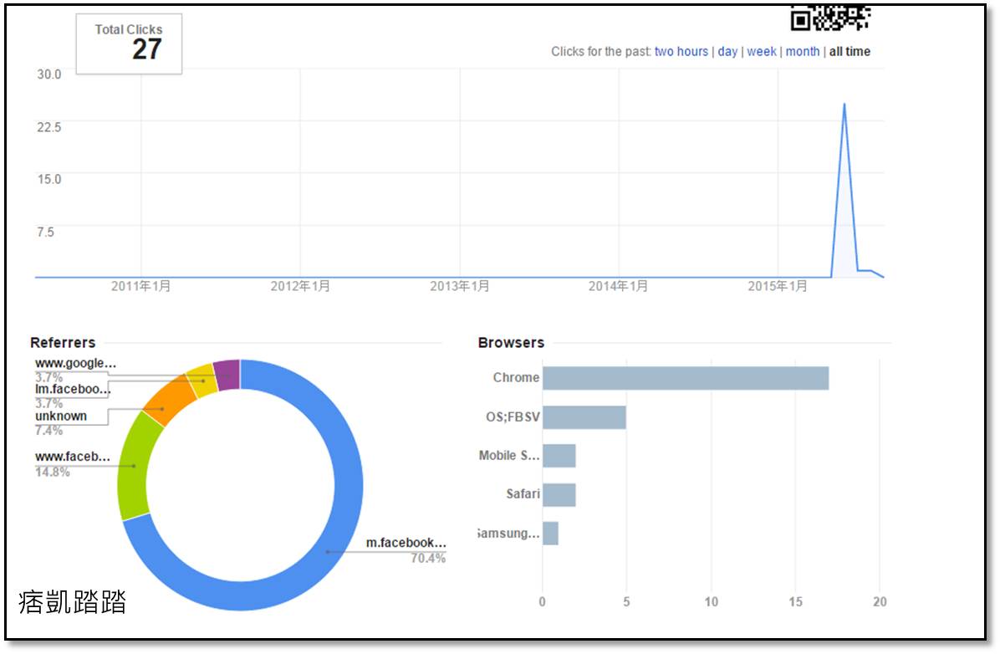The width and height of the screenshot is (1000, 654).
Task: Show clicks for the past week
Action: point(762,52)
